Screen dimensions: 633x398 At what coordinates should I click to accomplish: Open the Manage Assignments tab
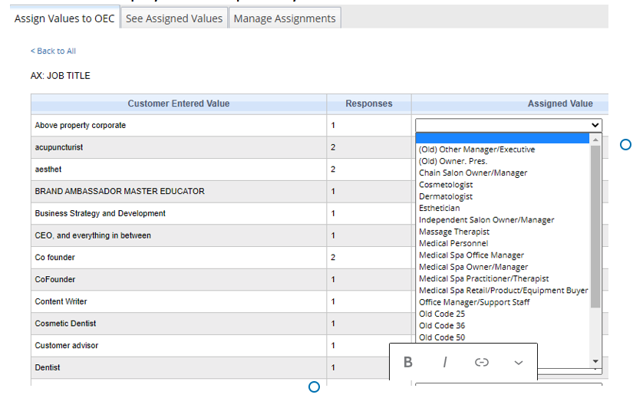[285, 18]
